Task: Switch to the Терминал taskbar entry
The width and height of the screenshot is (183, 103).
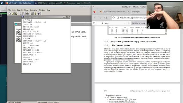Action: pyautogui.click(x=77, y=3)
